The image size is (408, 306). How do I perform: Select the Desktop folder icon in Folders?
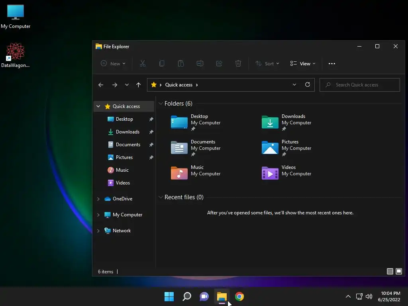coord(179,122)
